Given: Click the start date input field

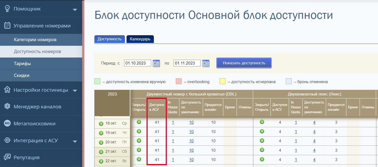Looking at the screenshot, I should 138,63.
